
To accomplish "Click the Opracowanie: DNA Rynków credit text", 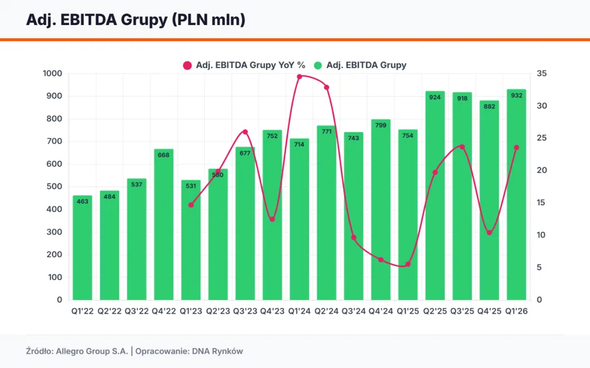I will pyautogui.click(x=189, y=351).
